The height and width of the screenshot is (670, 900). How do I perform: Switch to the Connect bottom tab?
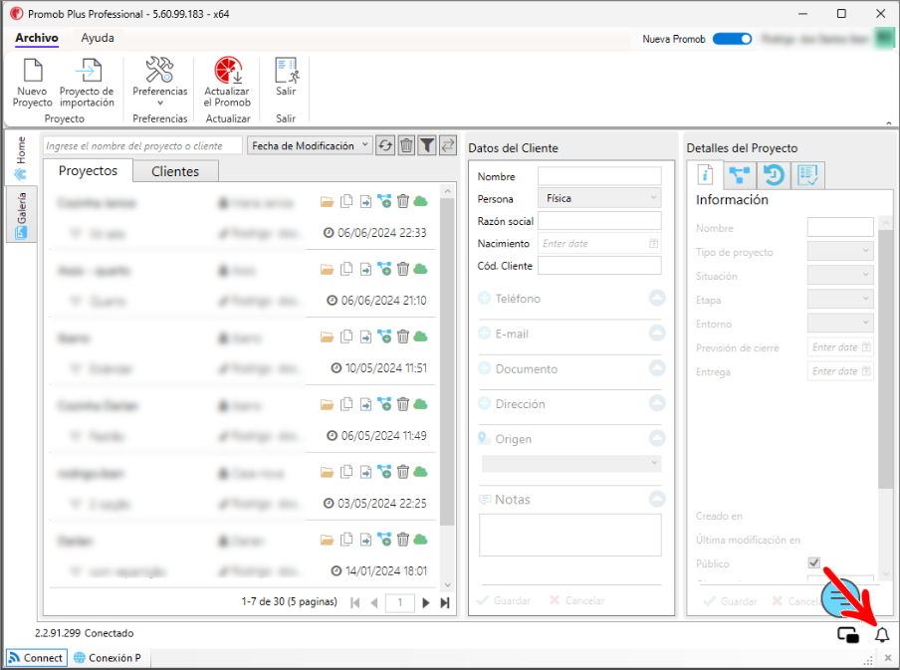pyautogui.click(x=36, y=658)
